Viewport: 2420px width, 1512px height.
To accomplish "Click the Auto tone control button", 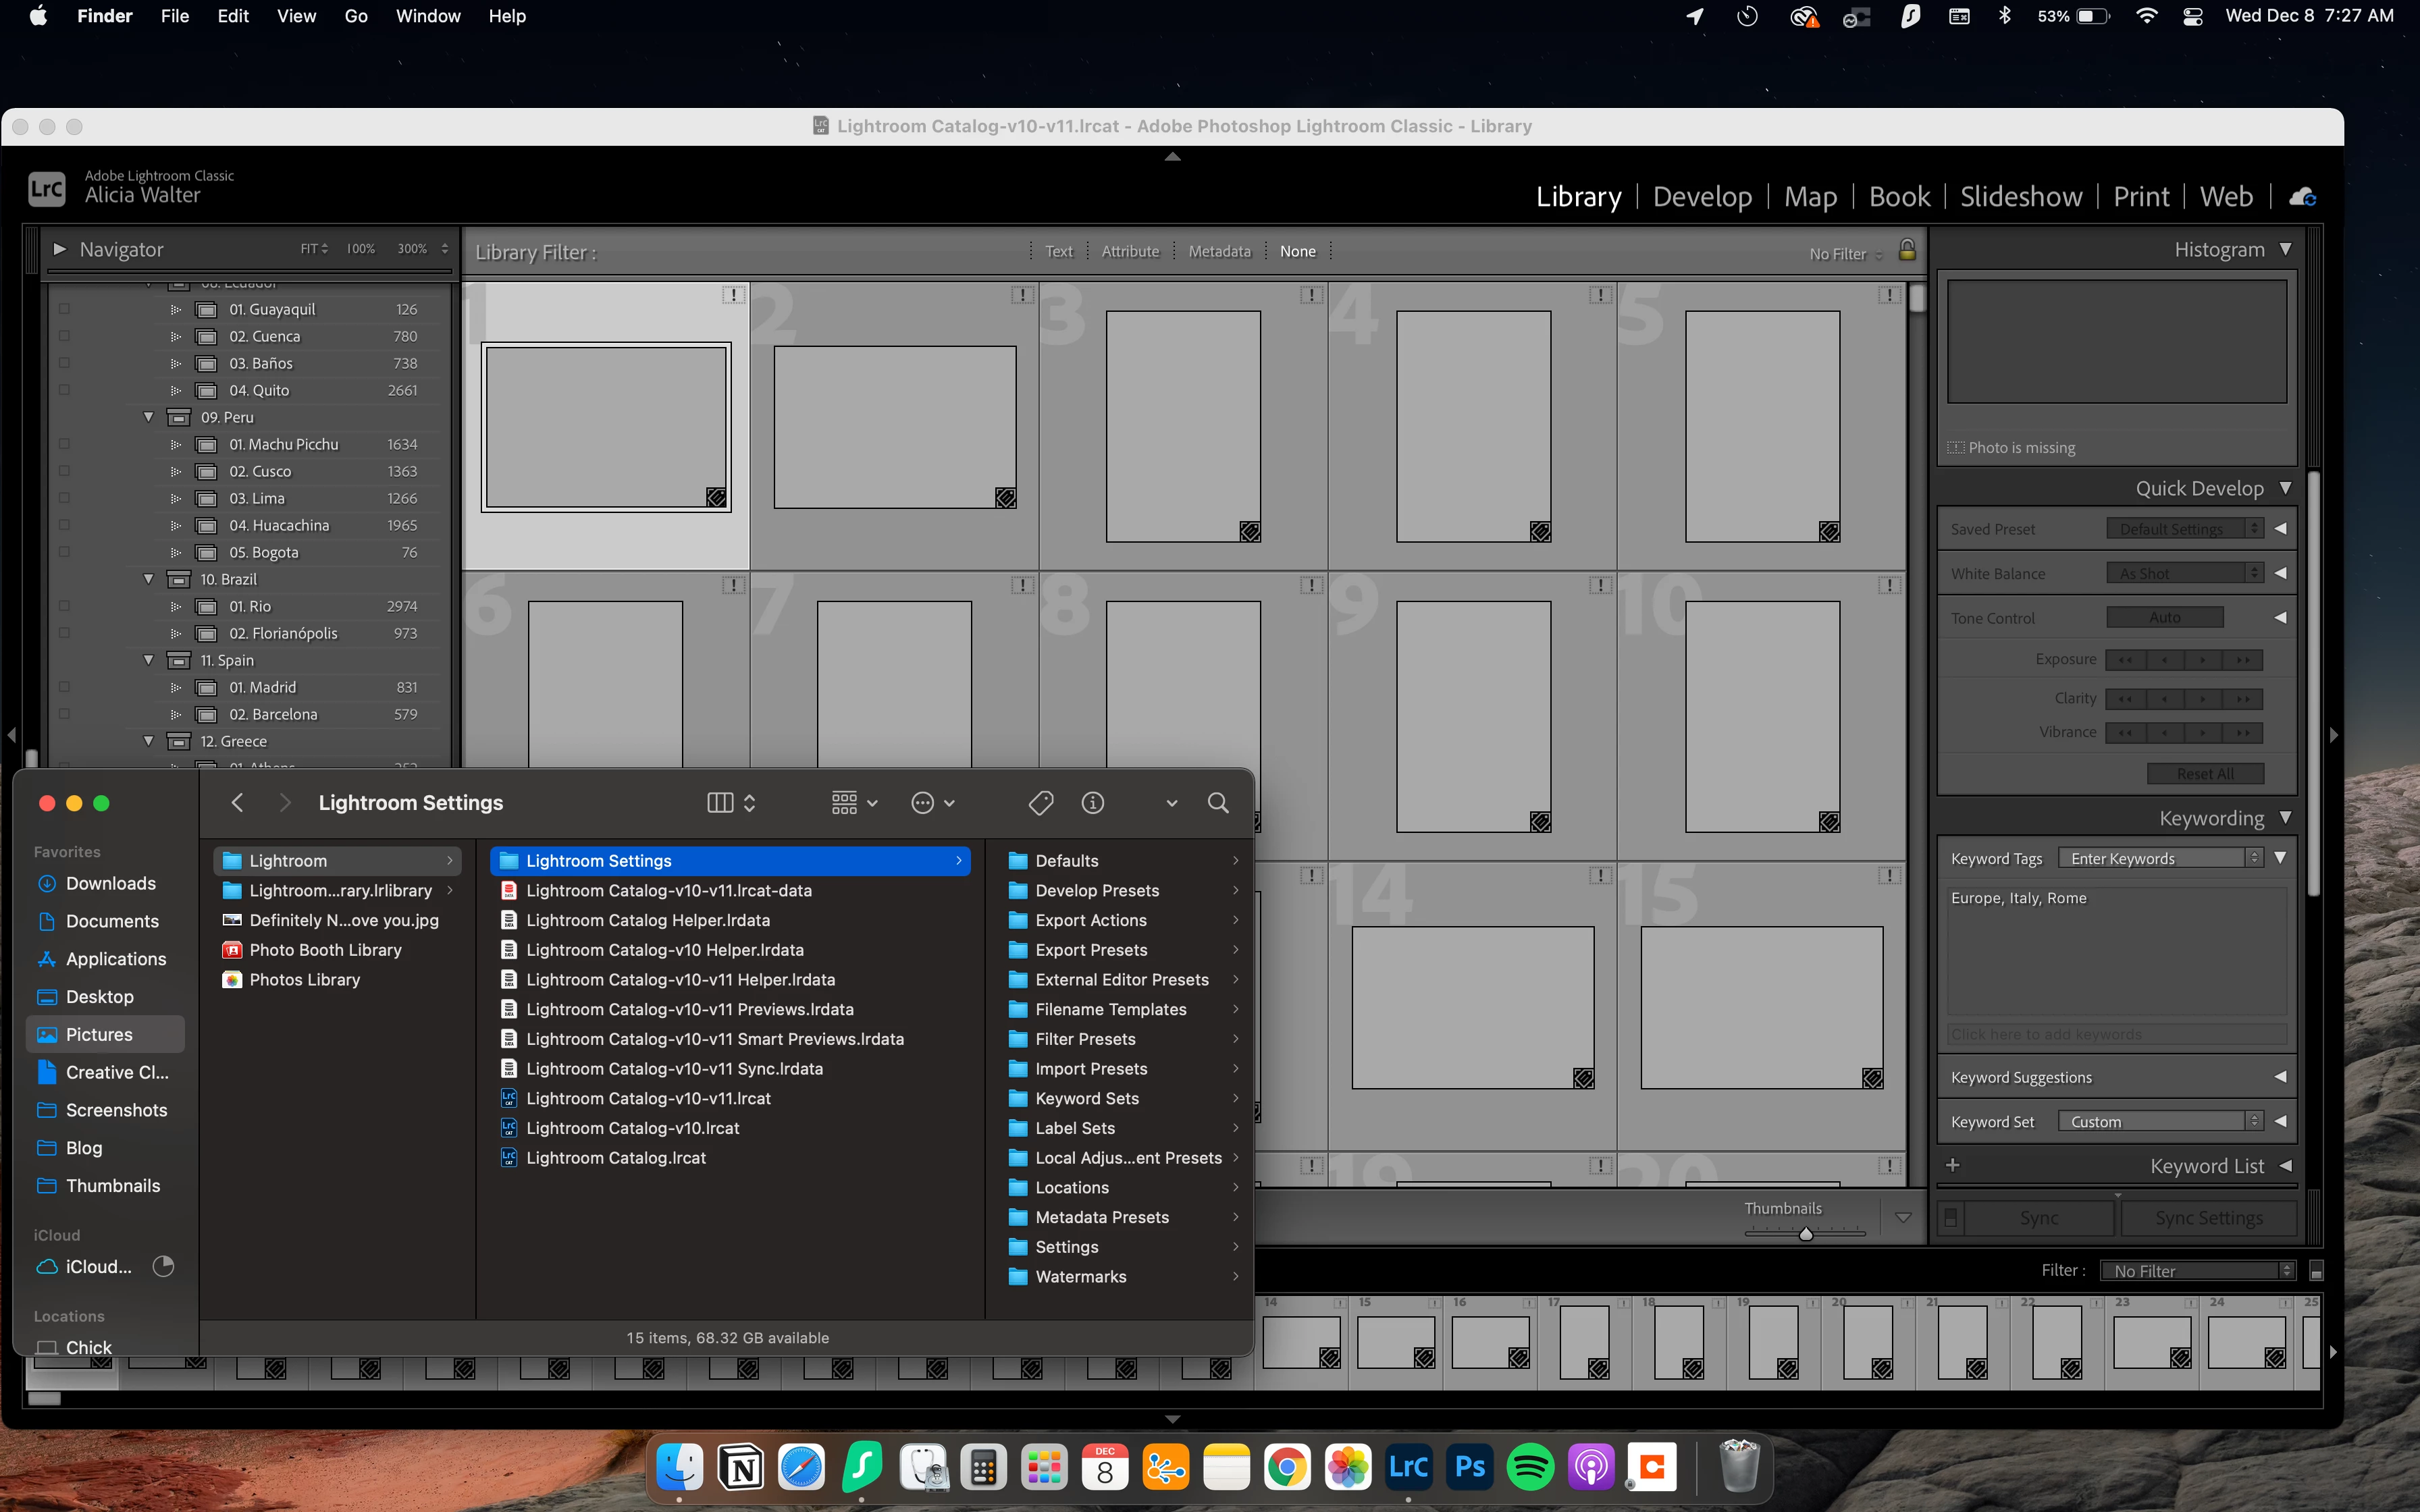I will (x=2164, y=618).
